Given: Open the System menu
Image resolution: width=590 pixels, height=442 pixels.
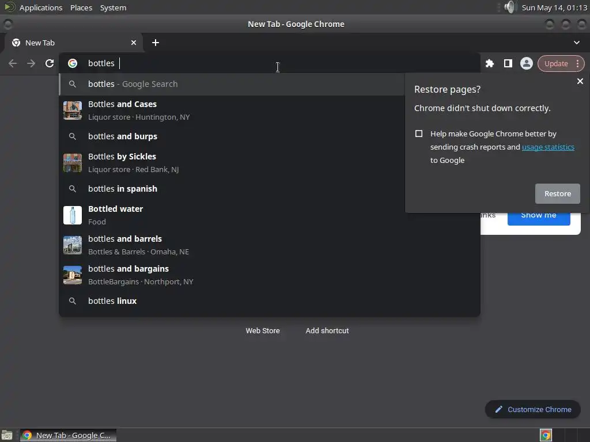Looking at the screenshot, I should click(x=114, y=7).
